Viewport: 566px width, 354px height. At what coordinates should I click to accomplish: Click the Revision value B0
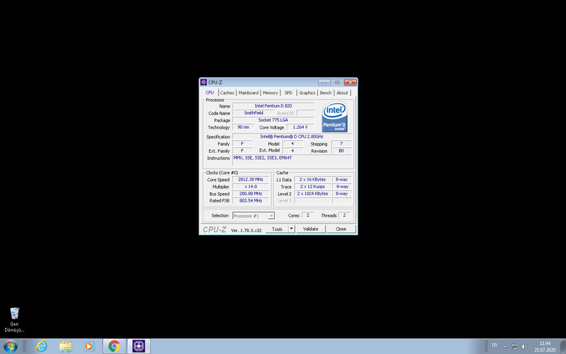pos(341,151)
